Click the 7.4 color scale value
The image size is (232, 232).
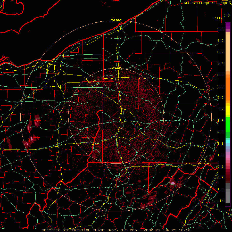point(220,63)
